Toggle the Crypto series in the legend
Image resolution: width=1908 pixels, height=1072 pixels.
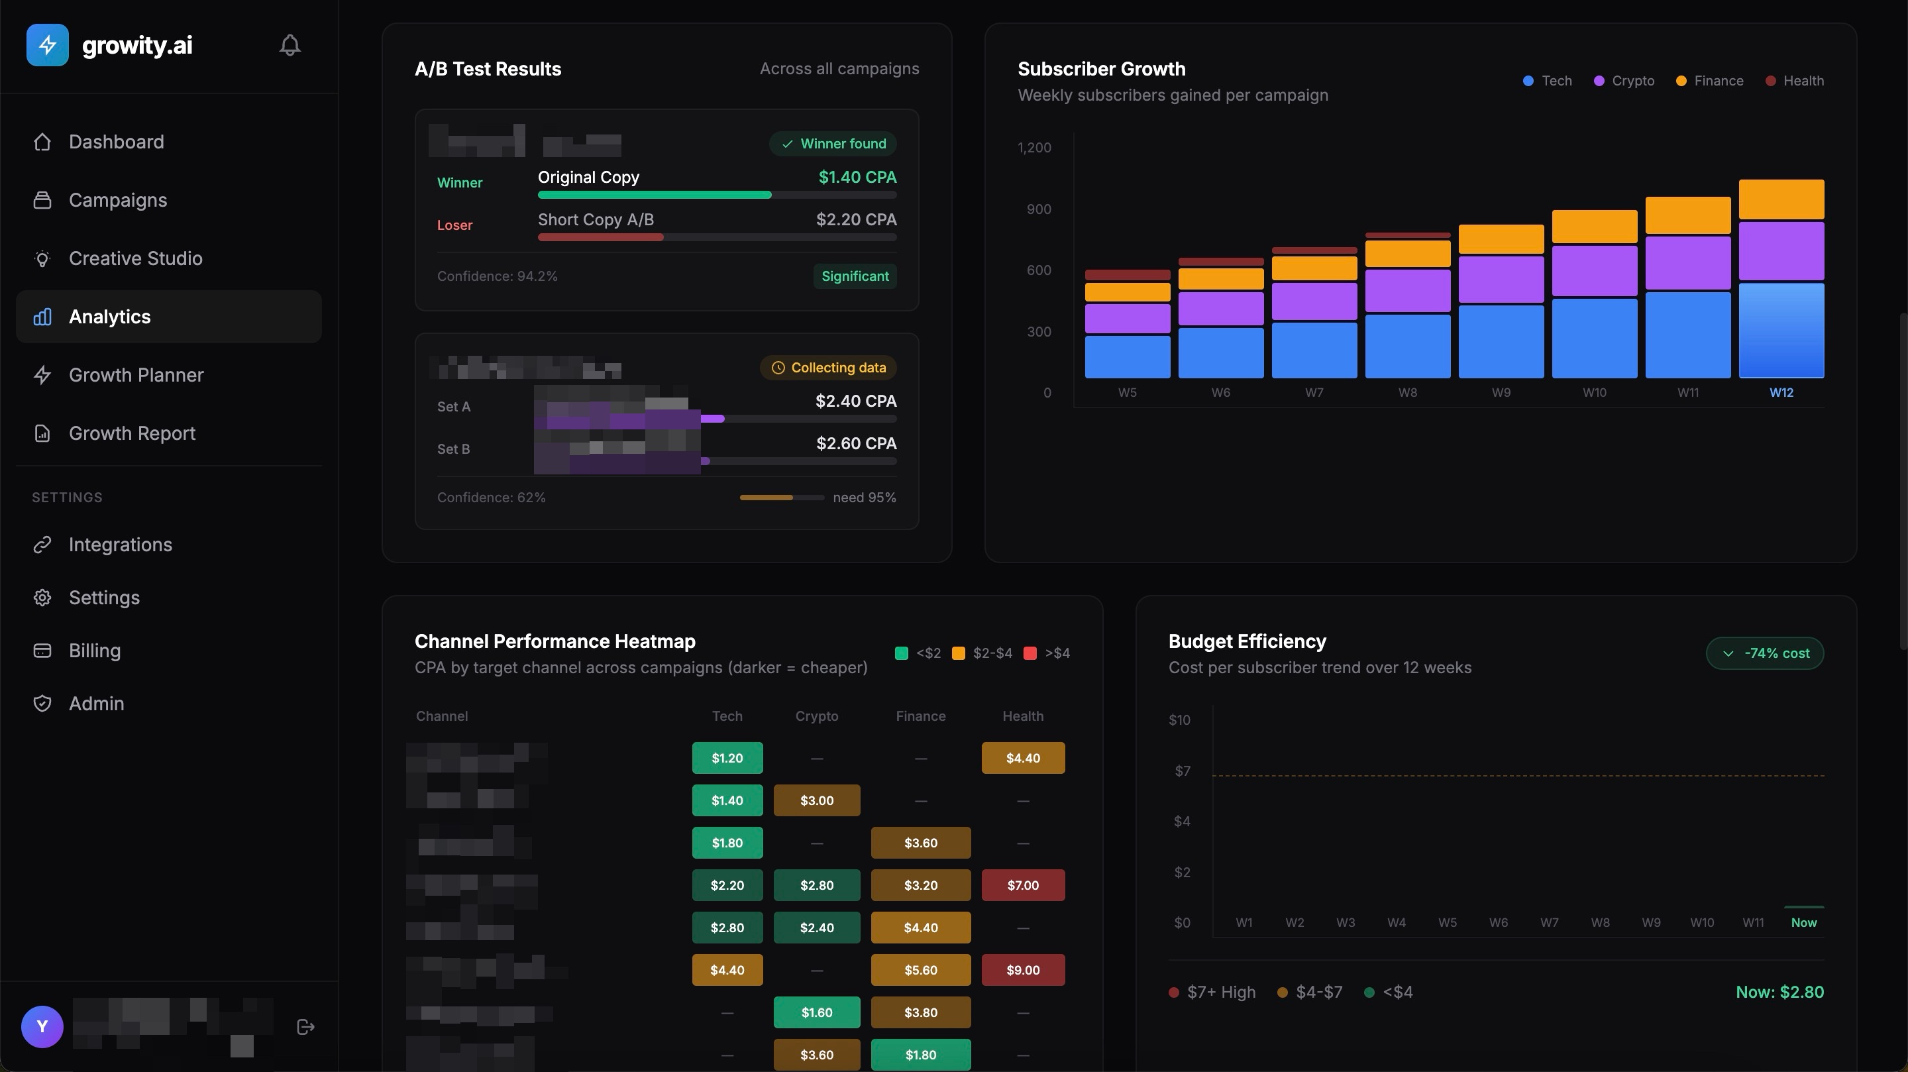1624,81
